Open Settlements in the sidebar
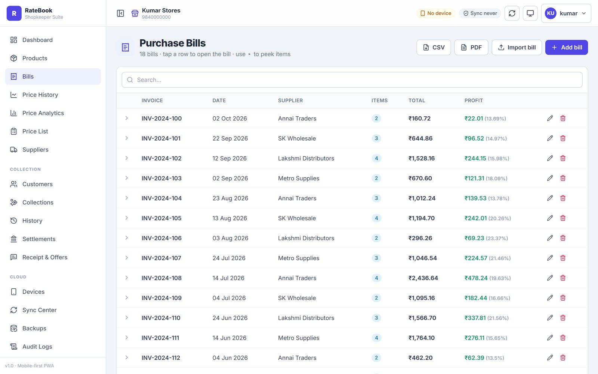 [x=53, y=239]
